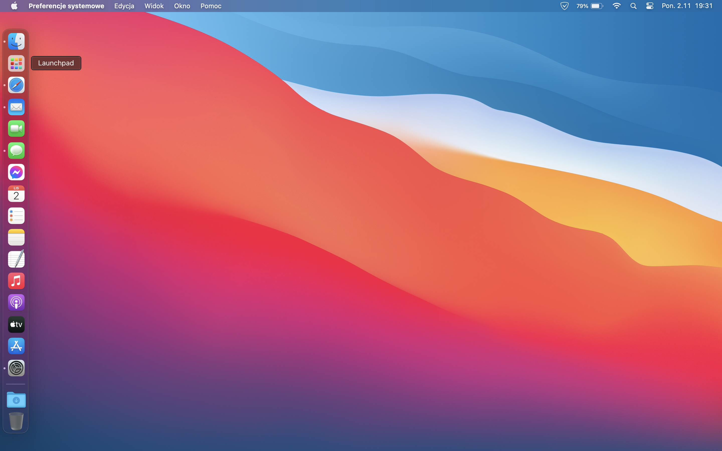Open the App Store icon
Viewport: 722px width, 451px height.
click(16, 346)
